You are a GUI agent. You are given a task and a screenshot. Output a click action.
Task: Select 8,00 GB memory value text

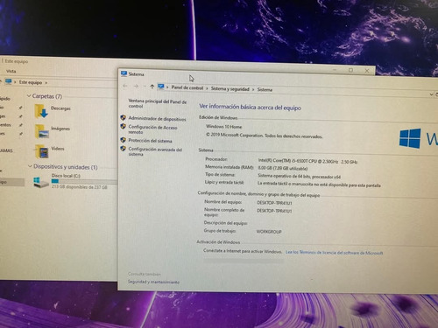pyautogui.click(x=283, y=168)
